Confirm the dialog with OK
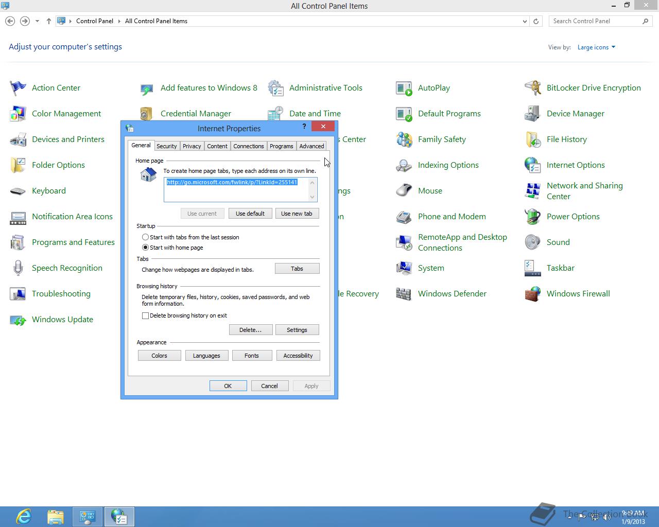 [x=228, y=386]
